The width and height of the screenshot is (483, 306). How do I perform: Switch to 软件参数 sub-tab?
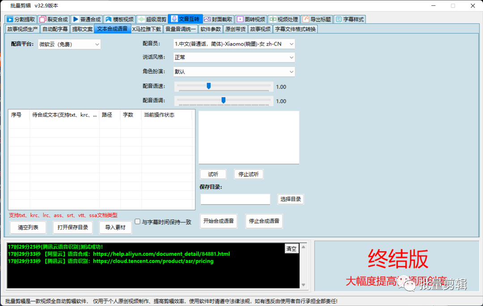[x=210, y=29]
